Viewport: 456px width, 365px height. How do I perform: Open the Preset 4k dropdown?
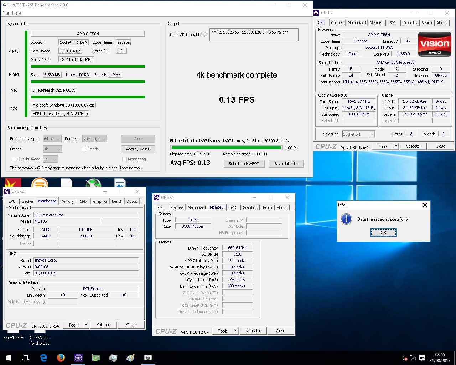click(52, 149)
